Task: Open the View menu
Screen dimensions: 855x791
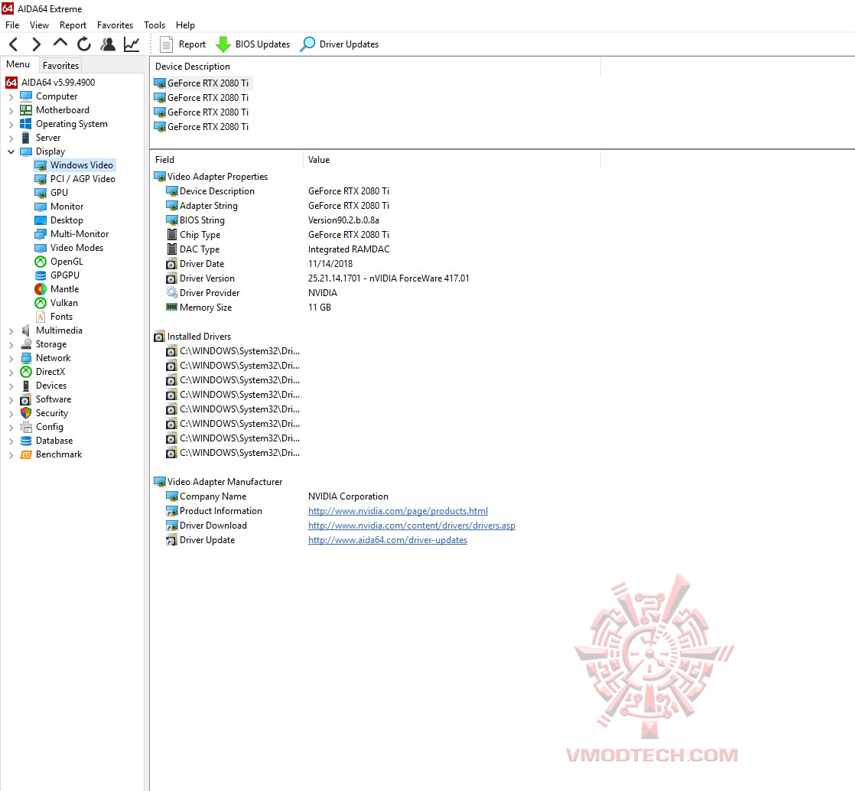Action: pyautogui.click(x=39, y=25)
